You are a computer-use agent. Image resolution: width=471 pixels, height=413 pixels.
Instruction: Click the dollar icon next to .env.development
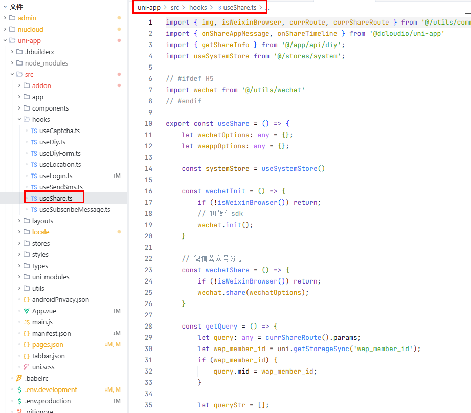[19, 389]
